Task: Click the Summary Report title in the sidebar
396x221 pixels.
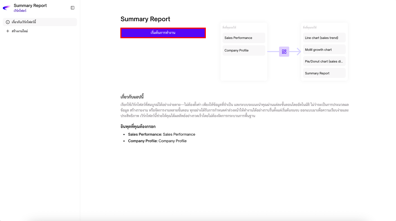Action: pos(30,6)
